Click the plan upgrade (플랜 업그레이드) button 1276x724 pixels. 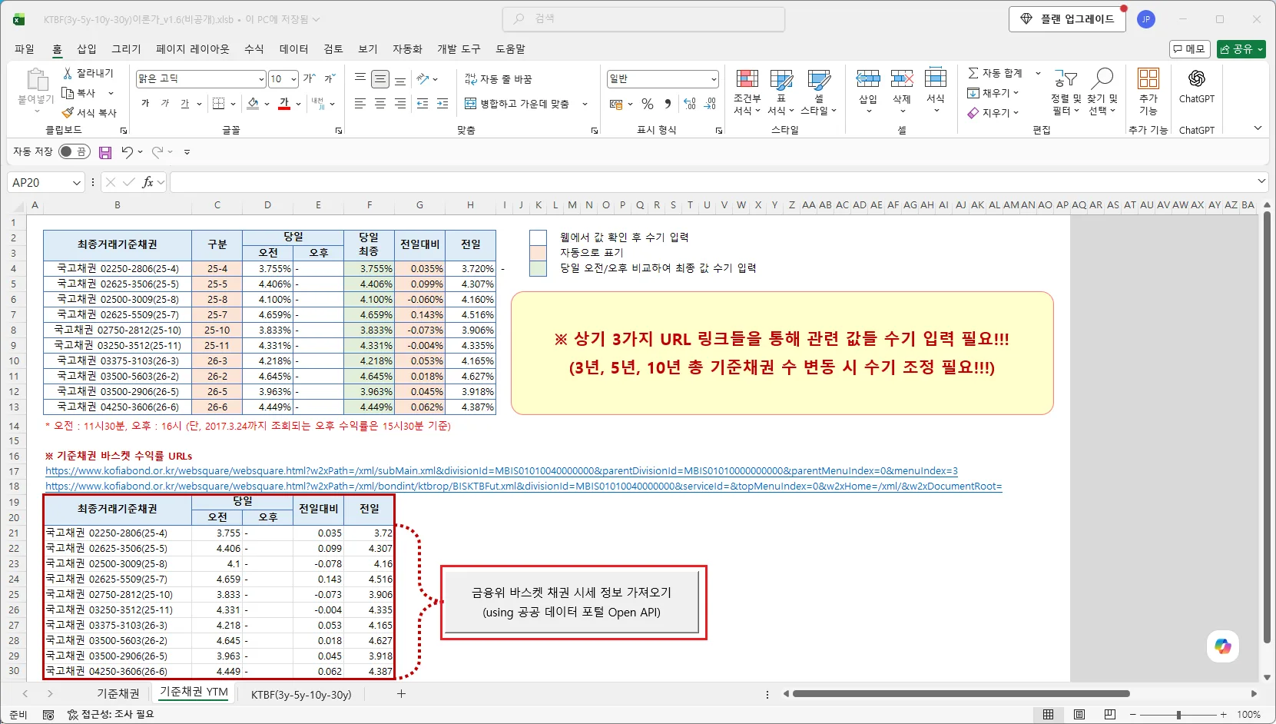pos(1067,19)
